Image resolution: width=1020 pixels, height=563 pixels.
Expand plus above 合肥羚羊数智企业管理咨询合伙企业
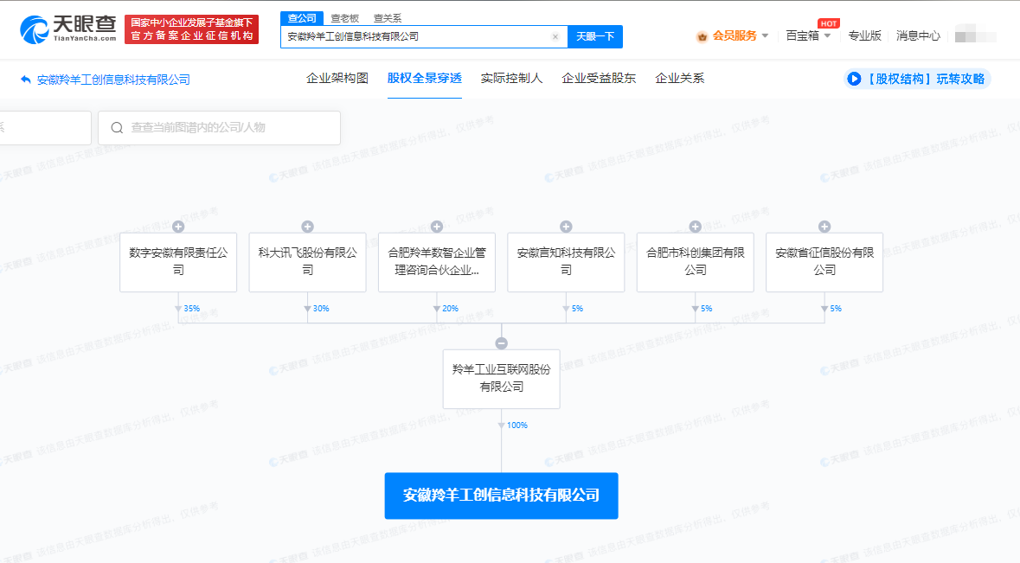pyautogui.click(x=437, y=227)
